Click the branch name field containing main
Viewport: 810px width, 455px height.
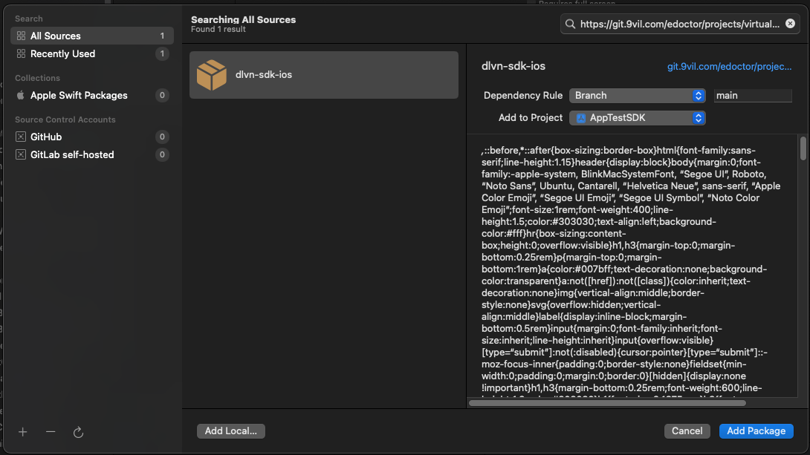(x=752, y=96)
